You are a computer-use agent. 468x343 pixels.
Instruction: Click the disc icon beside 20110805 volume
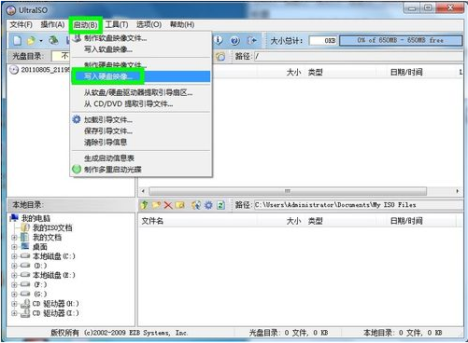[x=14, y=70]
